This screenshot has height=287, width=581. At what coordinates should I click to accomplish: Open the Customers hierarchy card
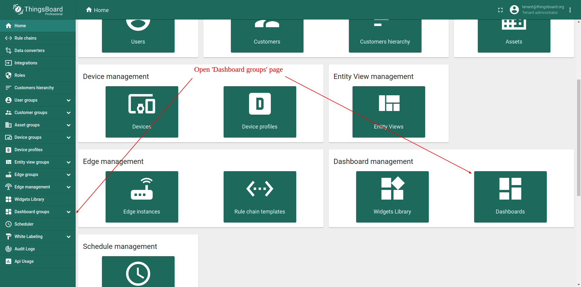[x=385, y=36]
